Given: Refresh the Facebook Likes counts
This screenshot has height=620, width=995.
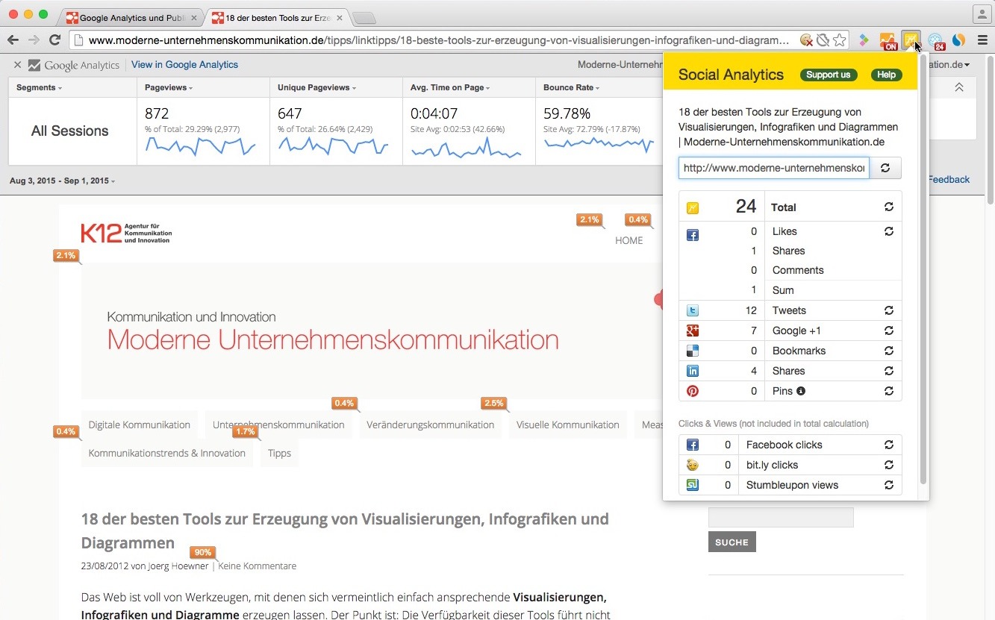Looking at the screenshot, I should click(x=888, y=231).
